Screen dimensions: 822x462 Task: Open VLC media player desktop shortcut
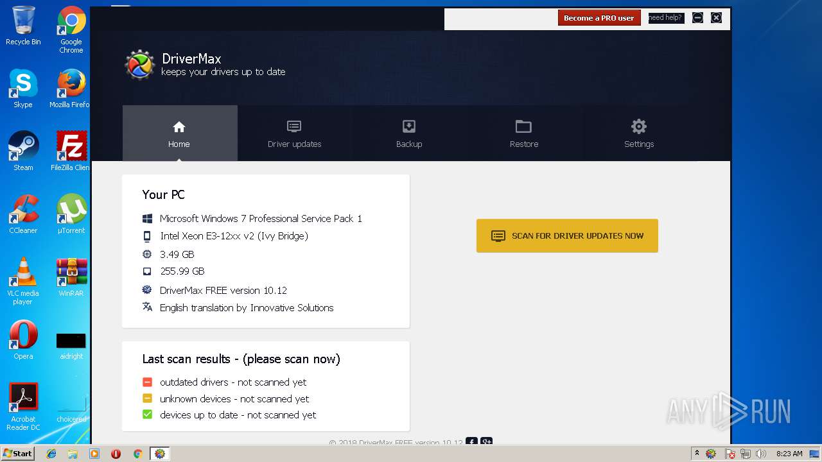pyautogui.click(x=23, y=281)
